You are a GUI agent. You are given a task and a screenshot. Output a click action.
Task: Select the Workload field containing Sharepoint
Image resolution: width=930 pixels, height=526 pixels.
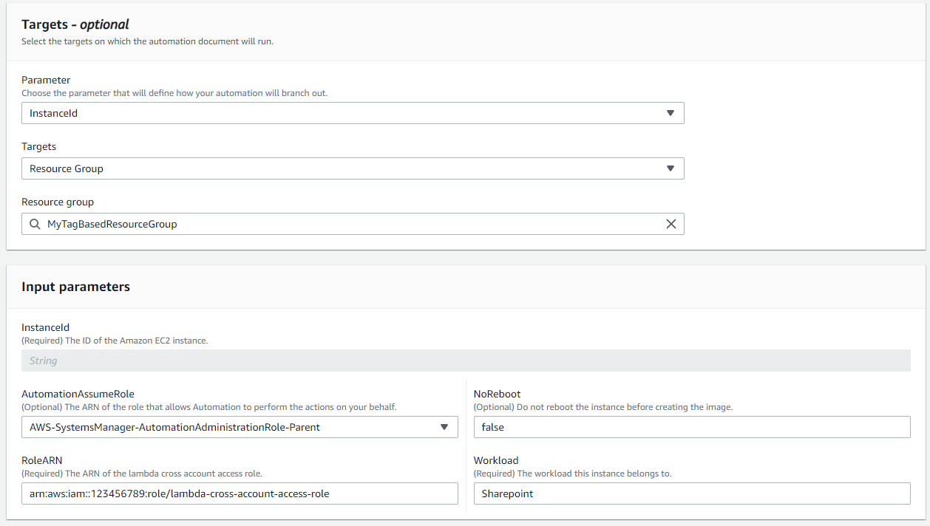coord(692,493)
